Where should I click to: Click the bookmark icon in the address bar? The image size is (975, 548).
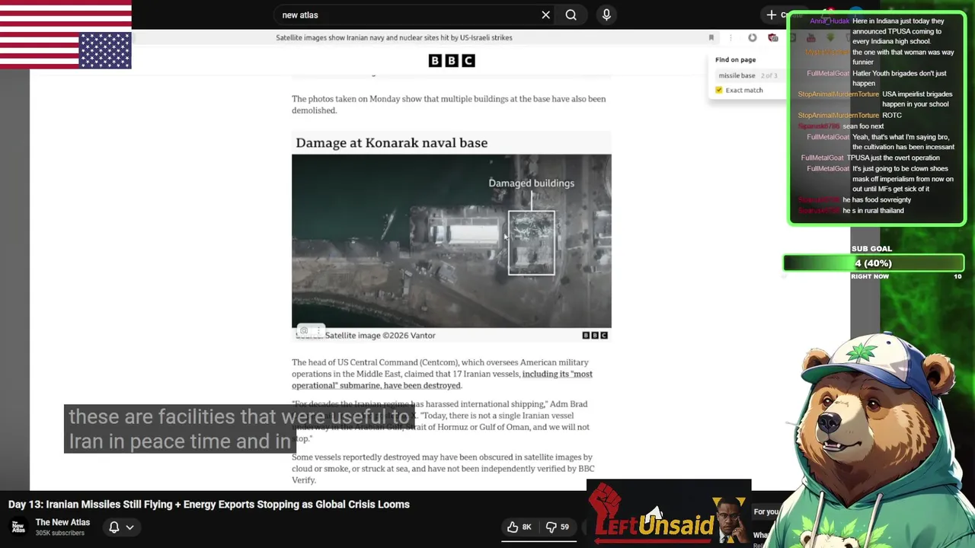tap(711, 37)
